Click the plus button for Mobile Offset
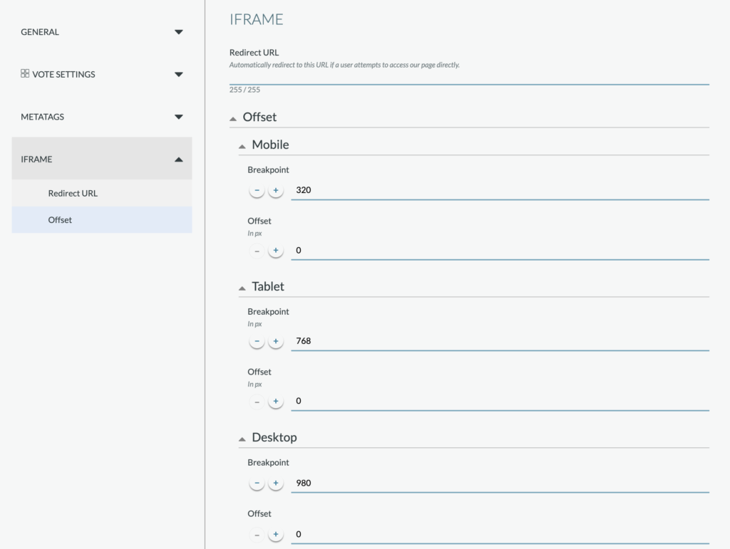This screenshot has height=549, width=730. 276,251
